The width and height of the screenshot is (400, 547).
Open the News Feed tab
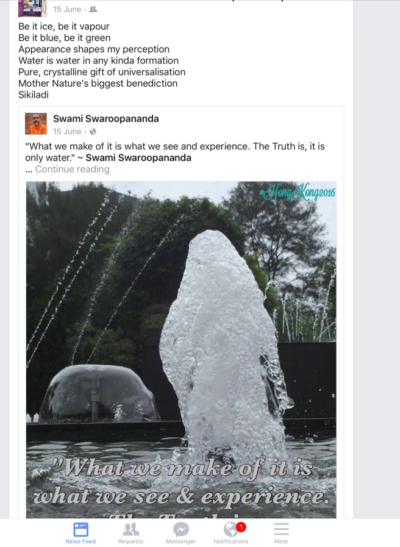(x=80, y=533)
